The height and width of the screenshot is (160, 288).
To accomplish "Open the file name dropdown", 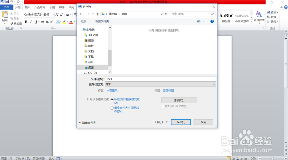I will (214, 79).
